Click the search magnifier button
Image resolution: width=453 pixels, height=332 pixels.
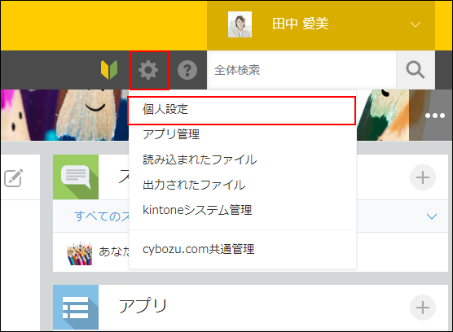pyautogui.click(x=416, y=70)
